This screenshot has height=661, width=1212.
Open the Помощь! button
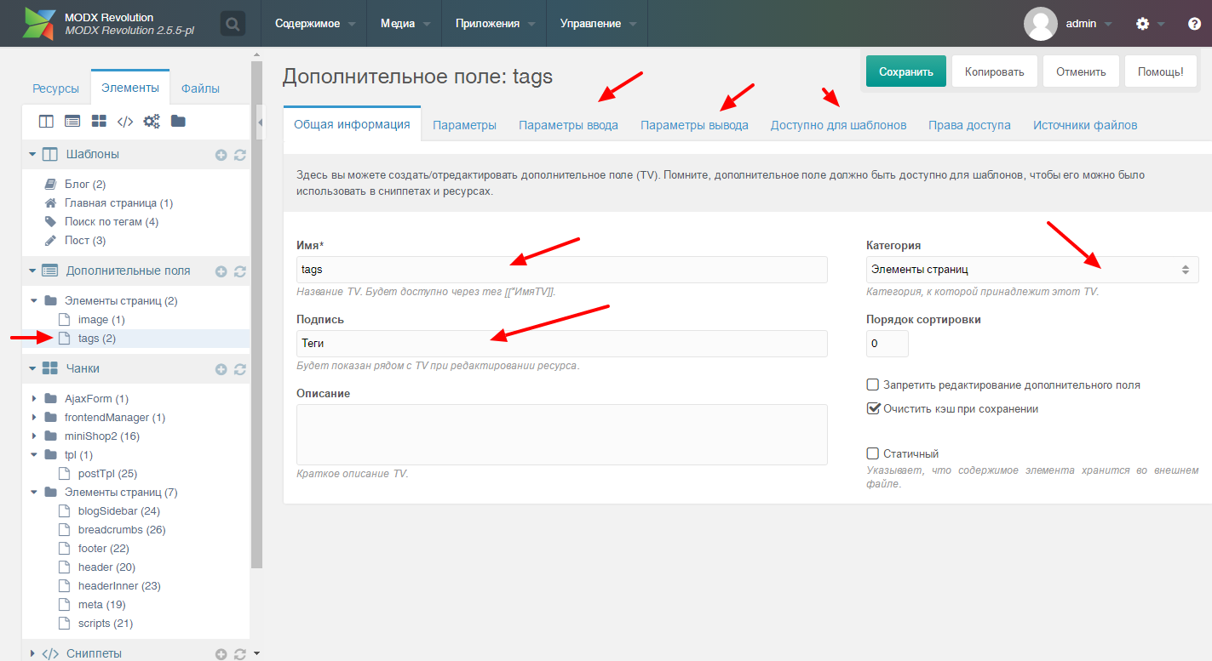pos(1161,71)
